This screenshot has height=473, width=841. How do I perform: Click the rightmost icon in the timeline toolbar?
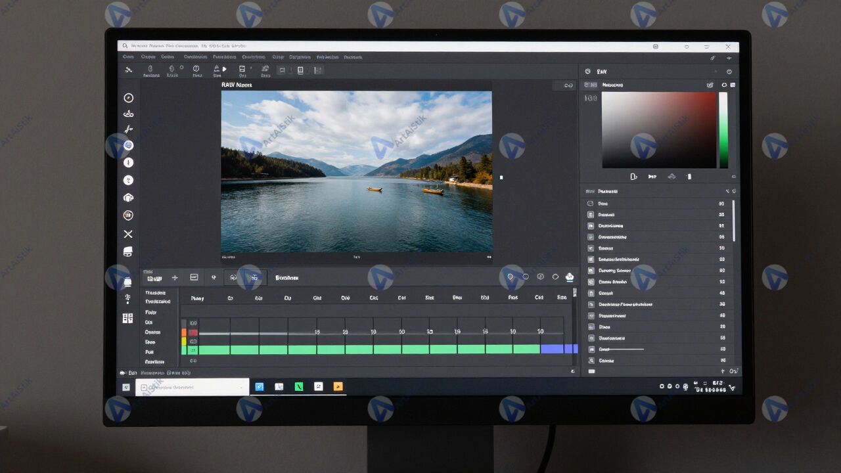click(x=570, y=277)
